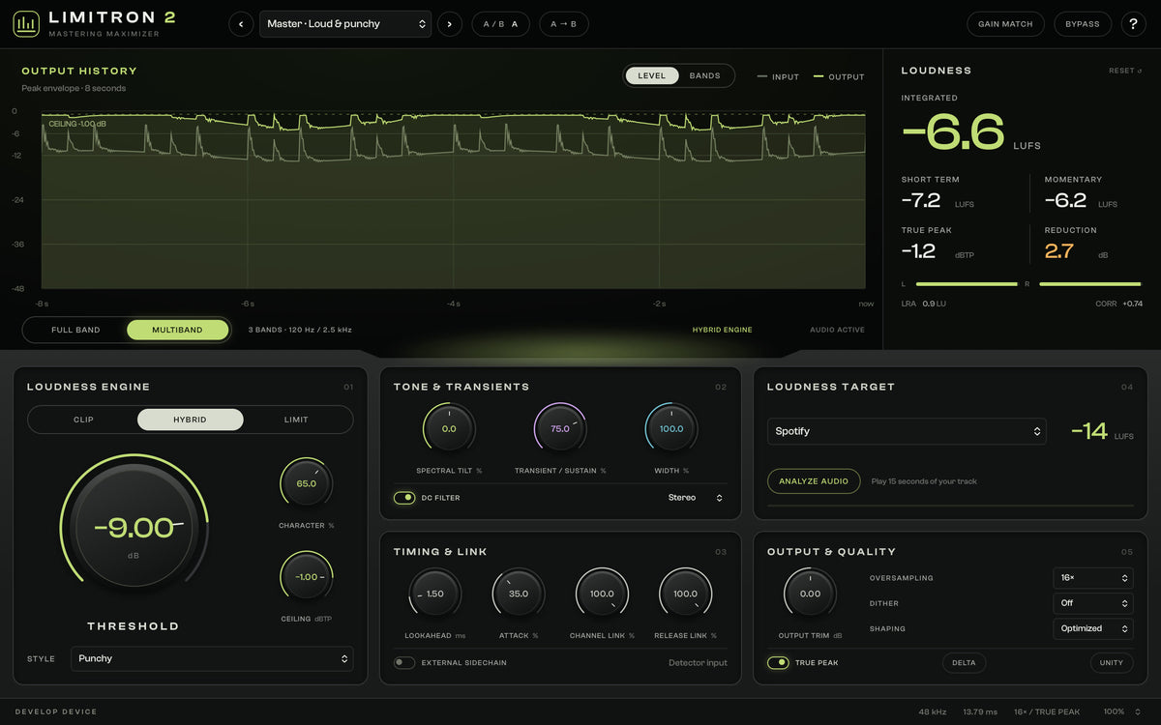Open the preset dropdown Master Loud & punchy
The width and height of the screenshot is (1161, 725).
345,24
